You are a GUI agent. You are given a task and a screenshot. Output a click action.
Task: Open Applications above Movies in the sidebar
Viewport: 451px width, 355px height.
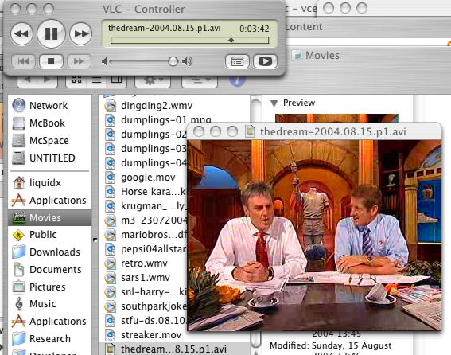tap(49, 200)
